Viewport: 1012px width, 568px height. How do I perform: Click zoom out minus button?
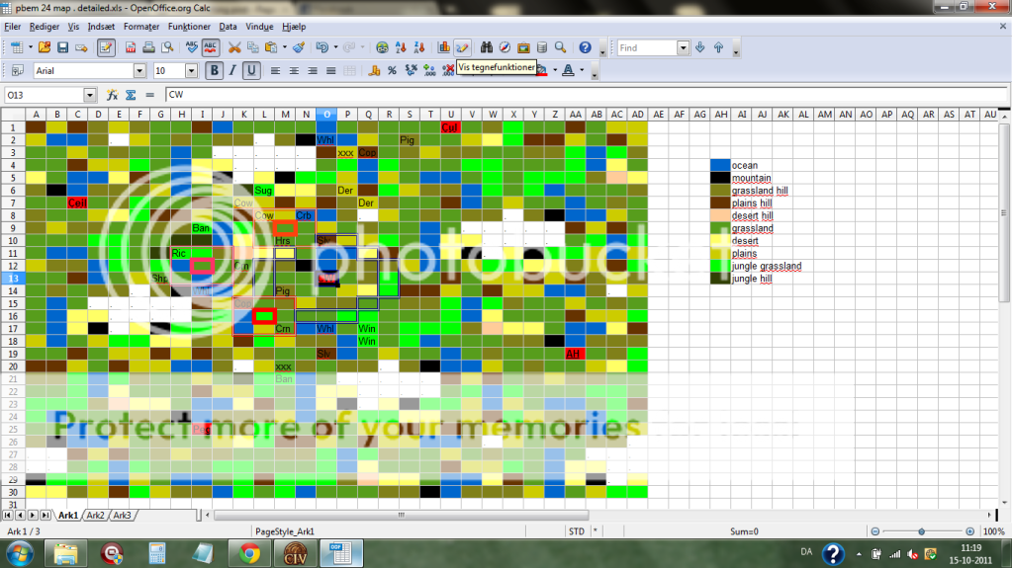click(875, 531)
